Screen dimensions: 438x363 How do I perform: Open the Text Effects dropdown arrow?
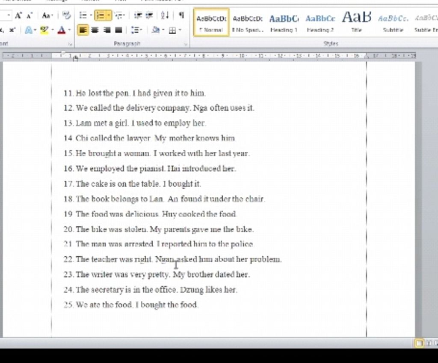coord(35,30)
